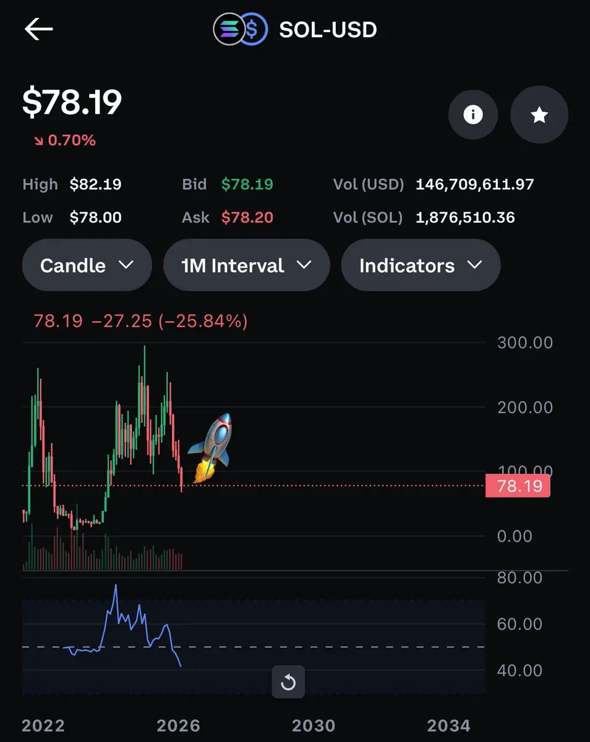Image resolution: width=590 pixels, height=742 pixels.
Task: Tap the rocket emoji on the chart
Action: (212, 447)
